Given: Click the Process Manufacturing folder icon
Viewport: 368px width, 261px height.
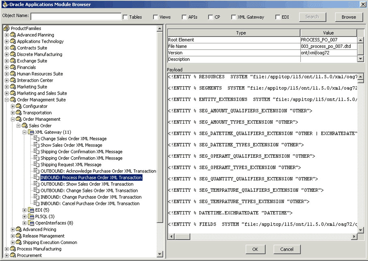Looking at the screenshot, I should pos(13,249).
